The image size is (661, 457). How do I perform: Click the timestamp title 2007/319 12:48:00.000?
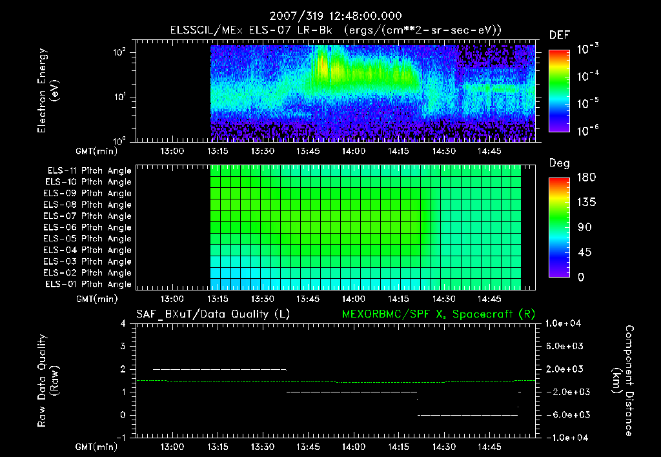(336, 16)
